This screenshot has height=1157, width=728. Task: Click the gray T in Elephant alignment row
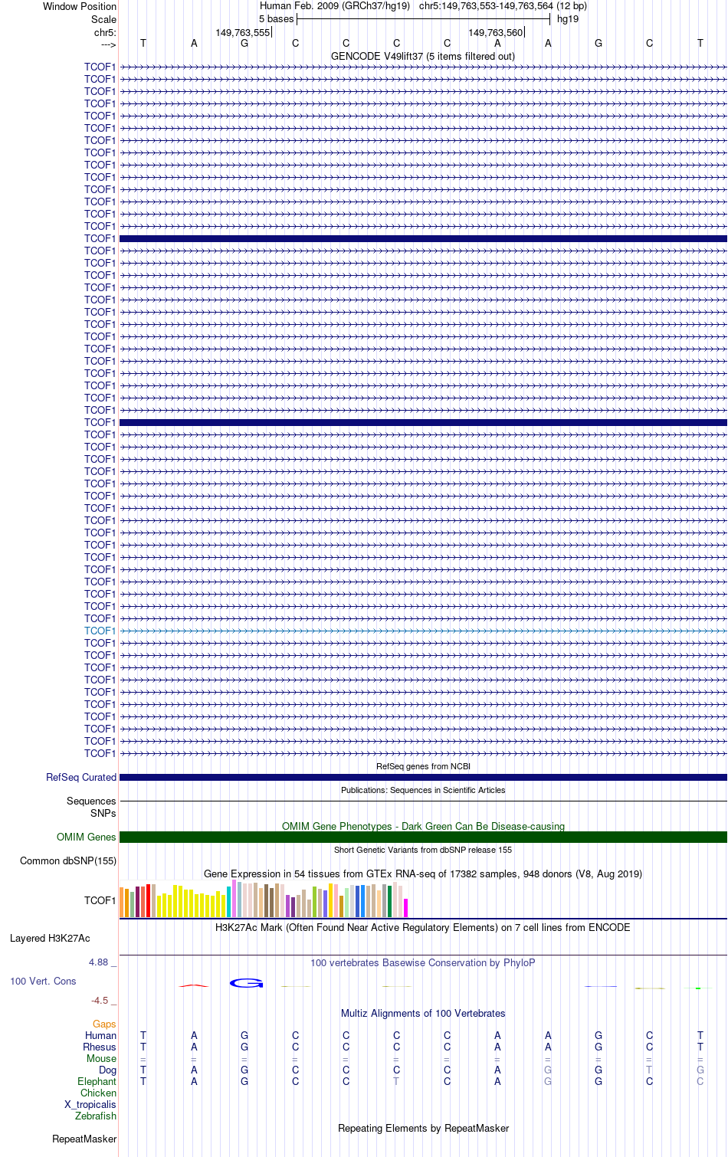pos(396,1081)
